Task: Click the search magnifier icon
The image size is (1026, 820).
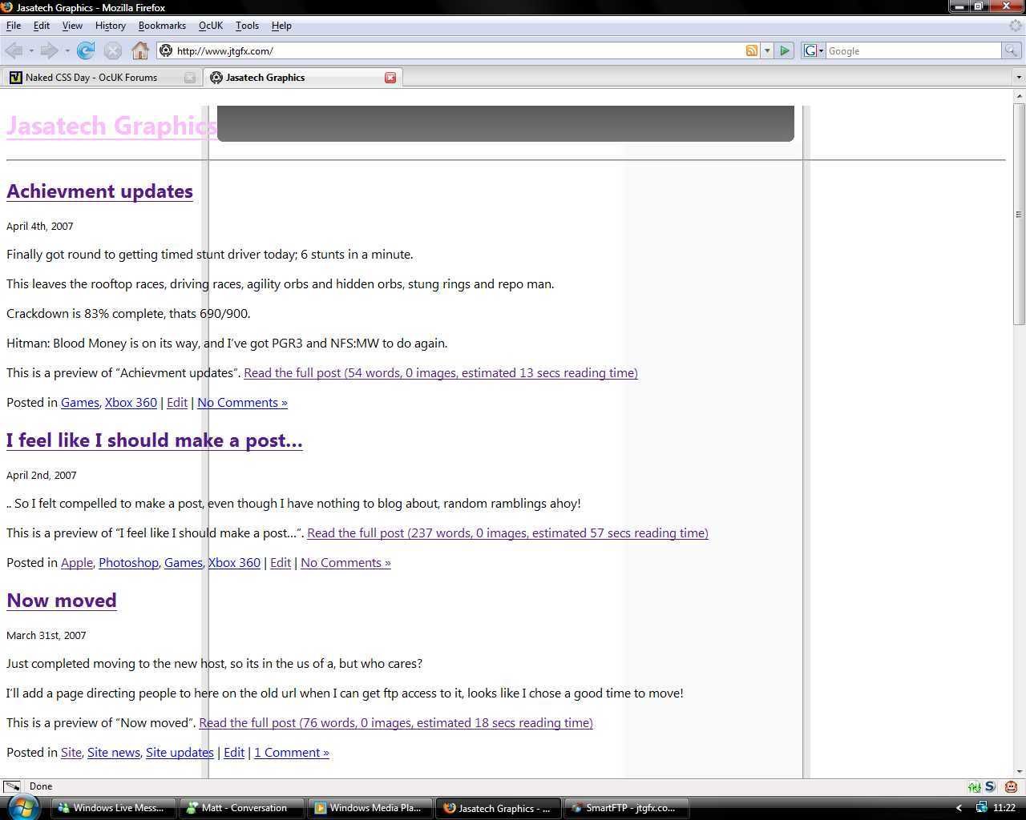Action: pos(1012,50)
